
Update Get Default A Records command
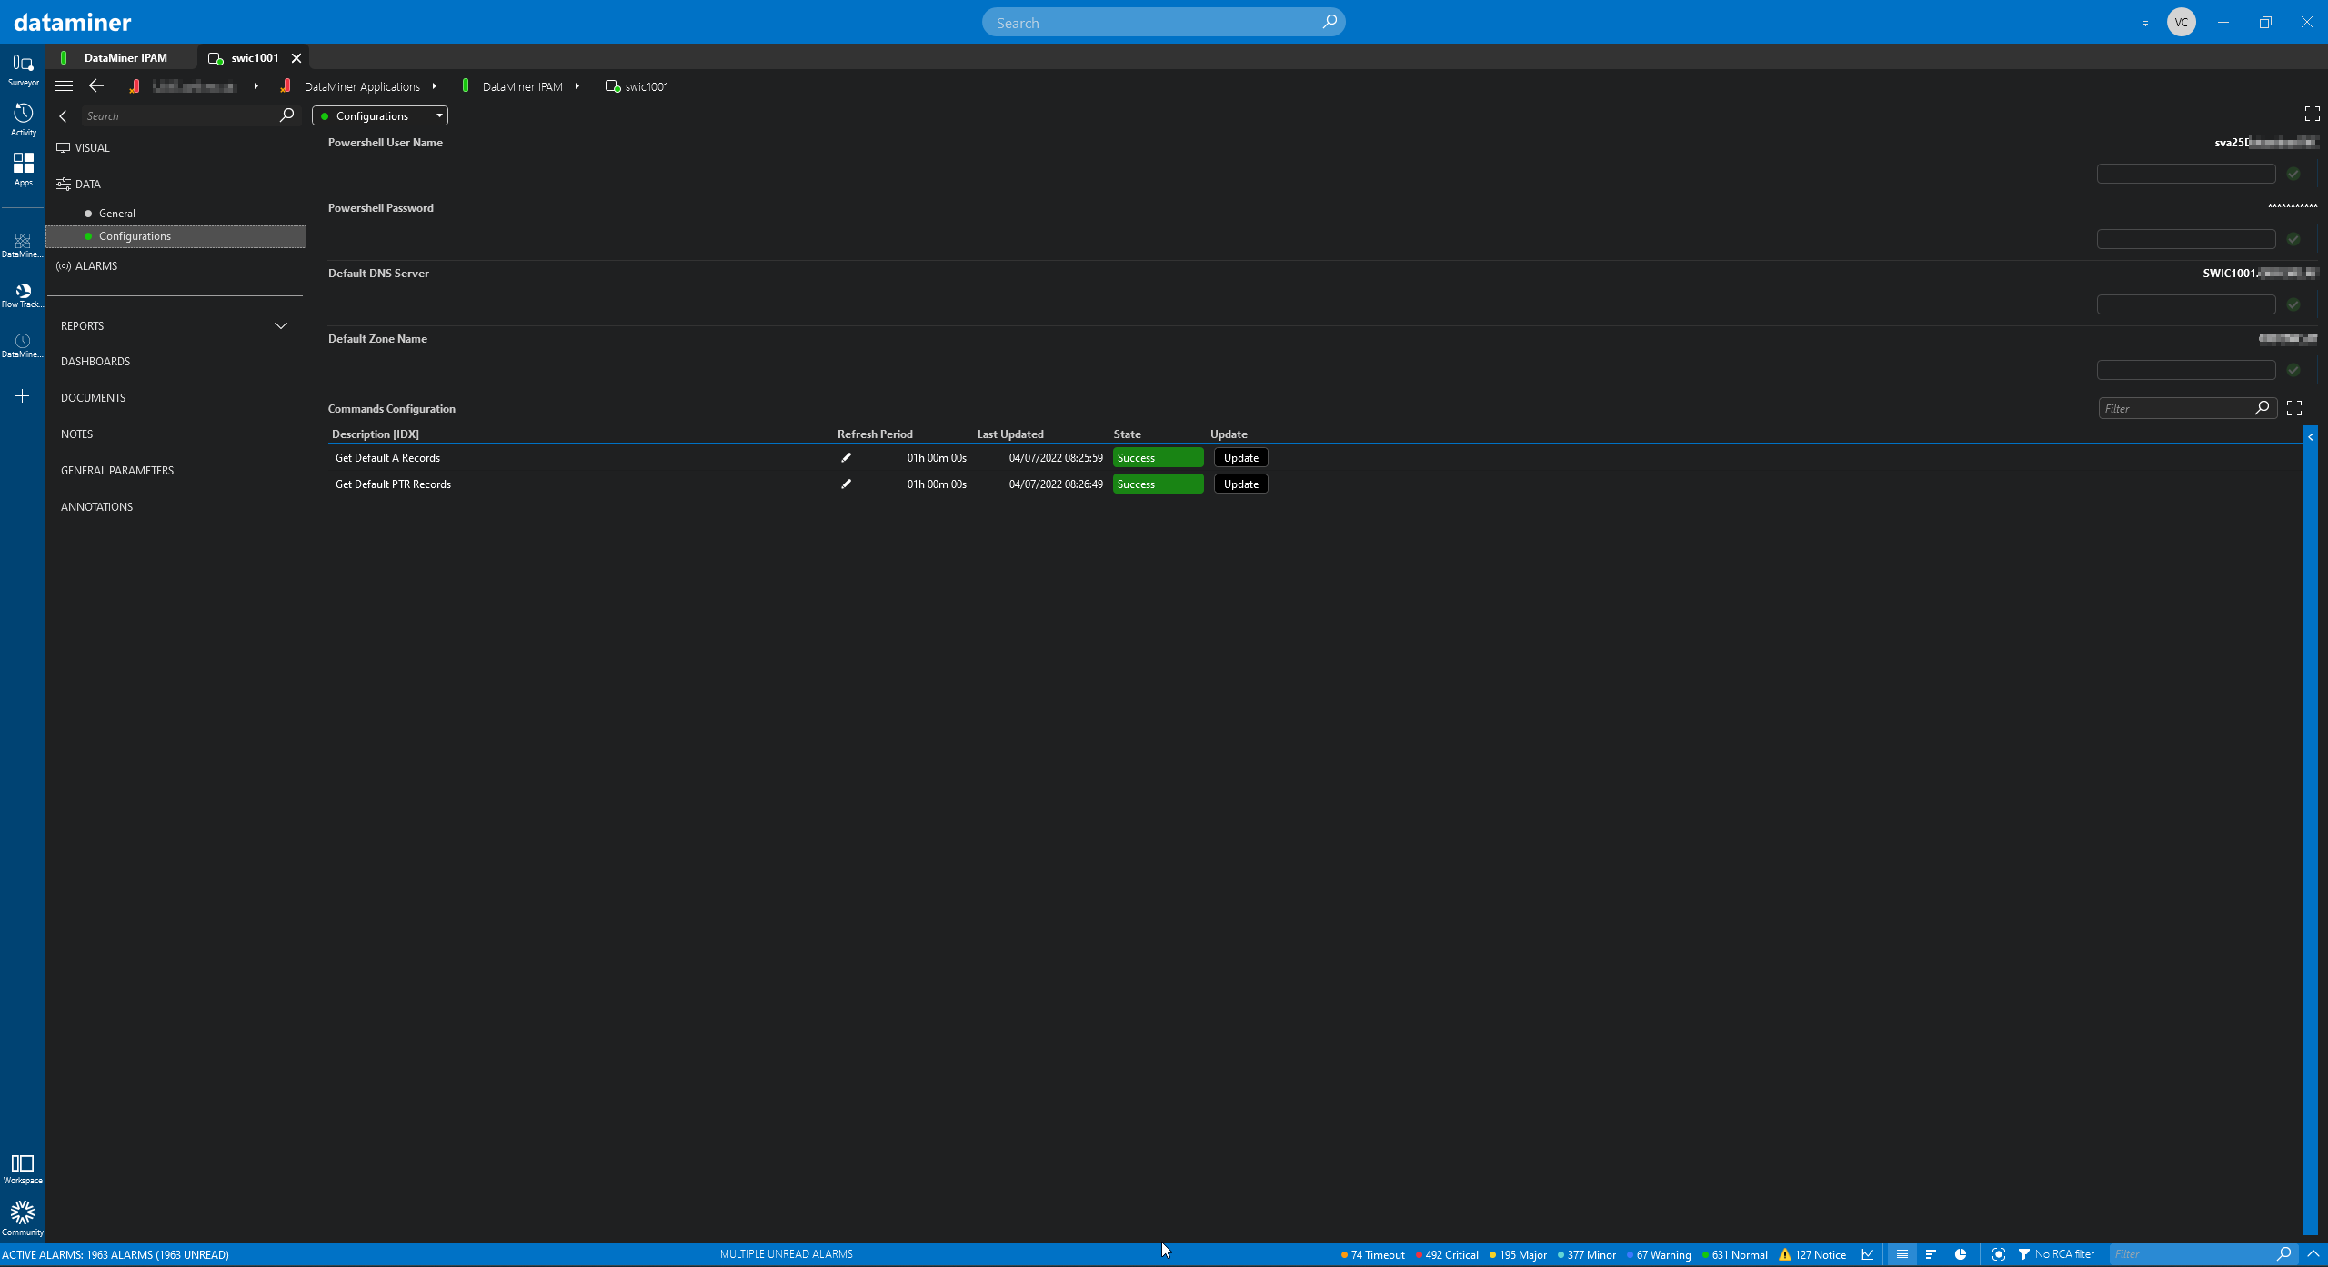click(x=1241, y=458)
